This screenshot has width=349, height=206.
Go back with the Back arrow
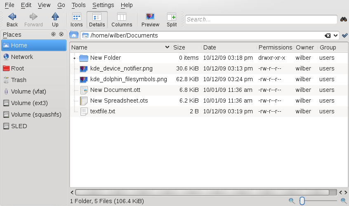tap(12, 20)
